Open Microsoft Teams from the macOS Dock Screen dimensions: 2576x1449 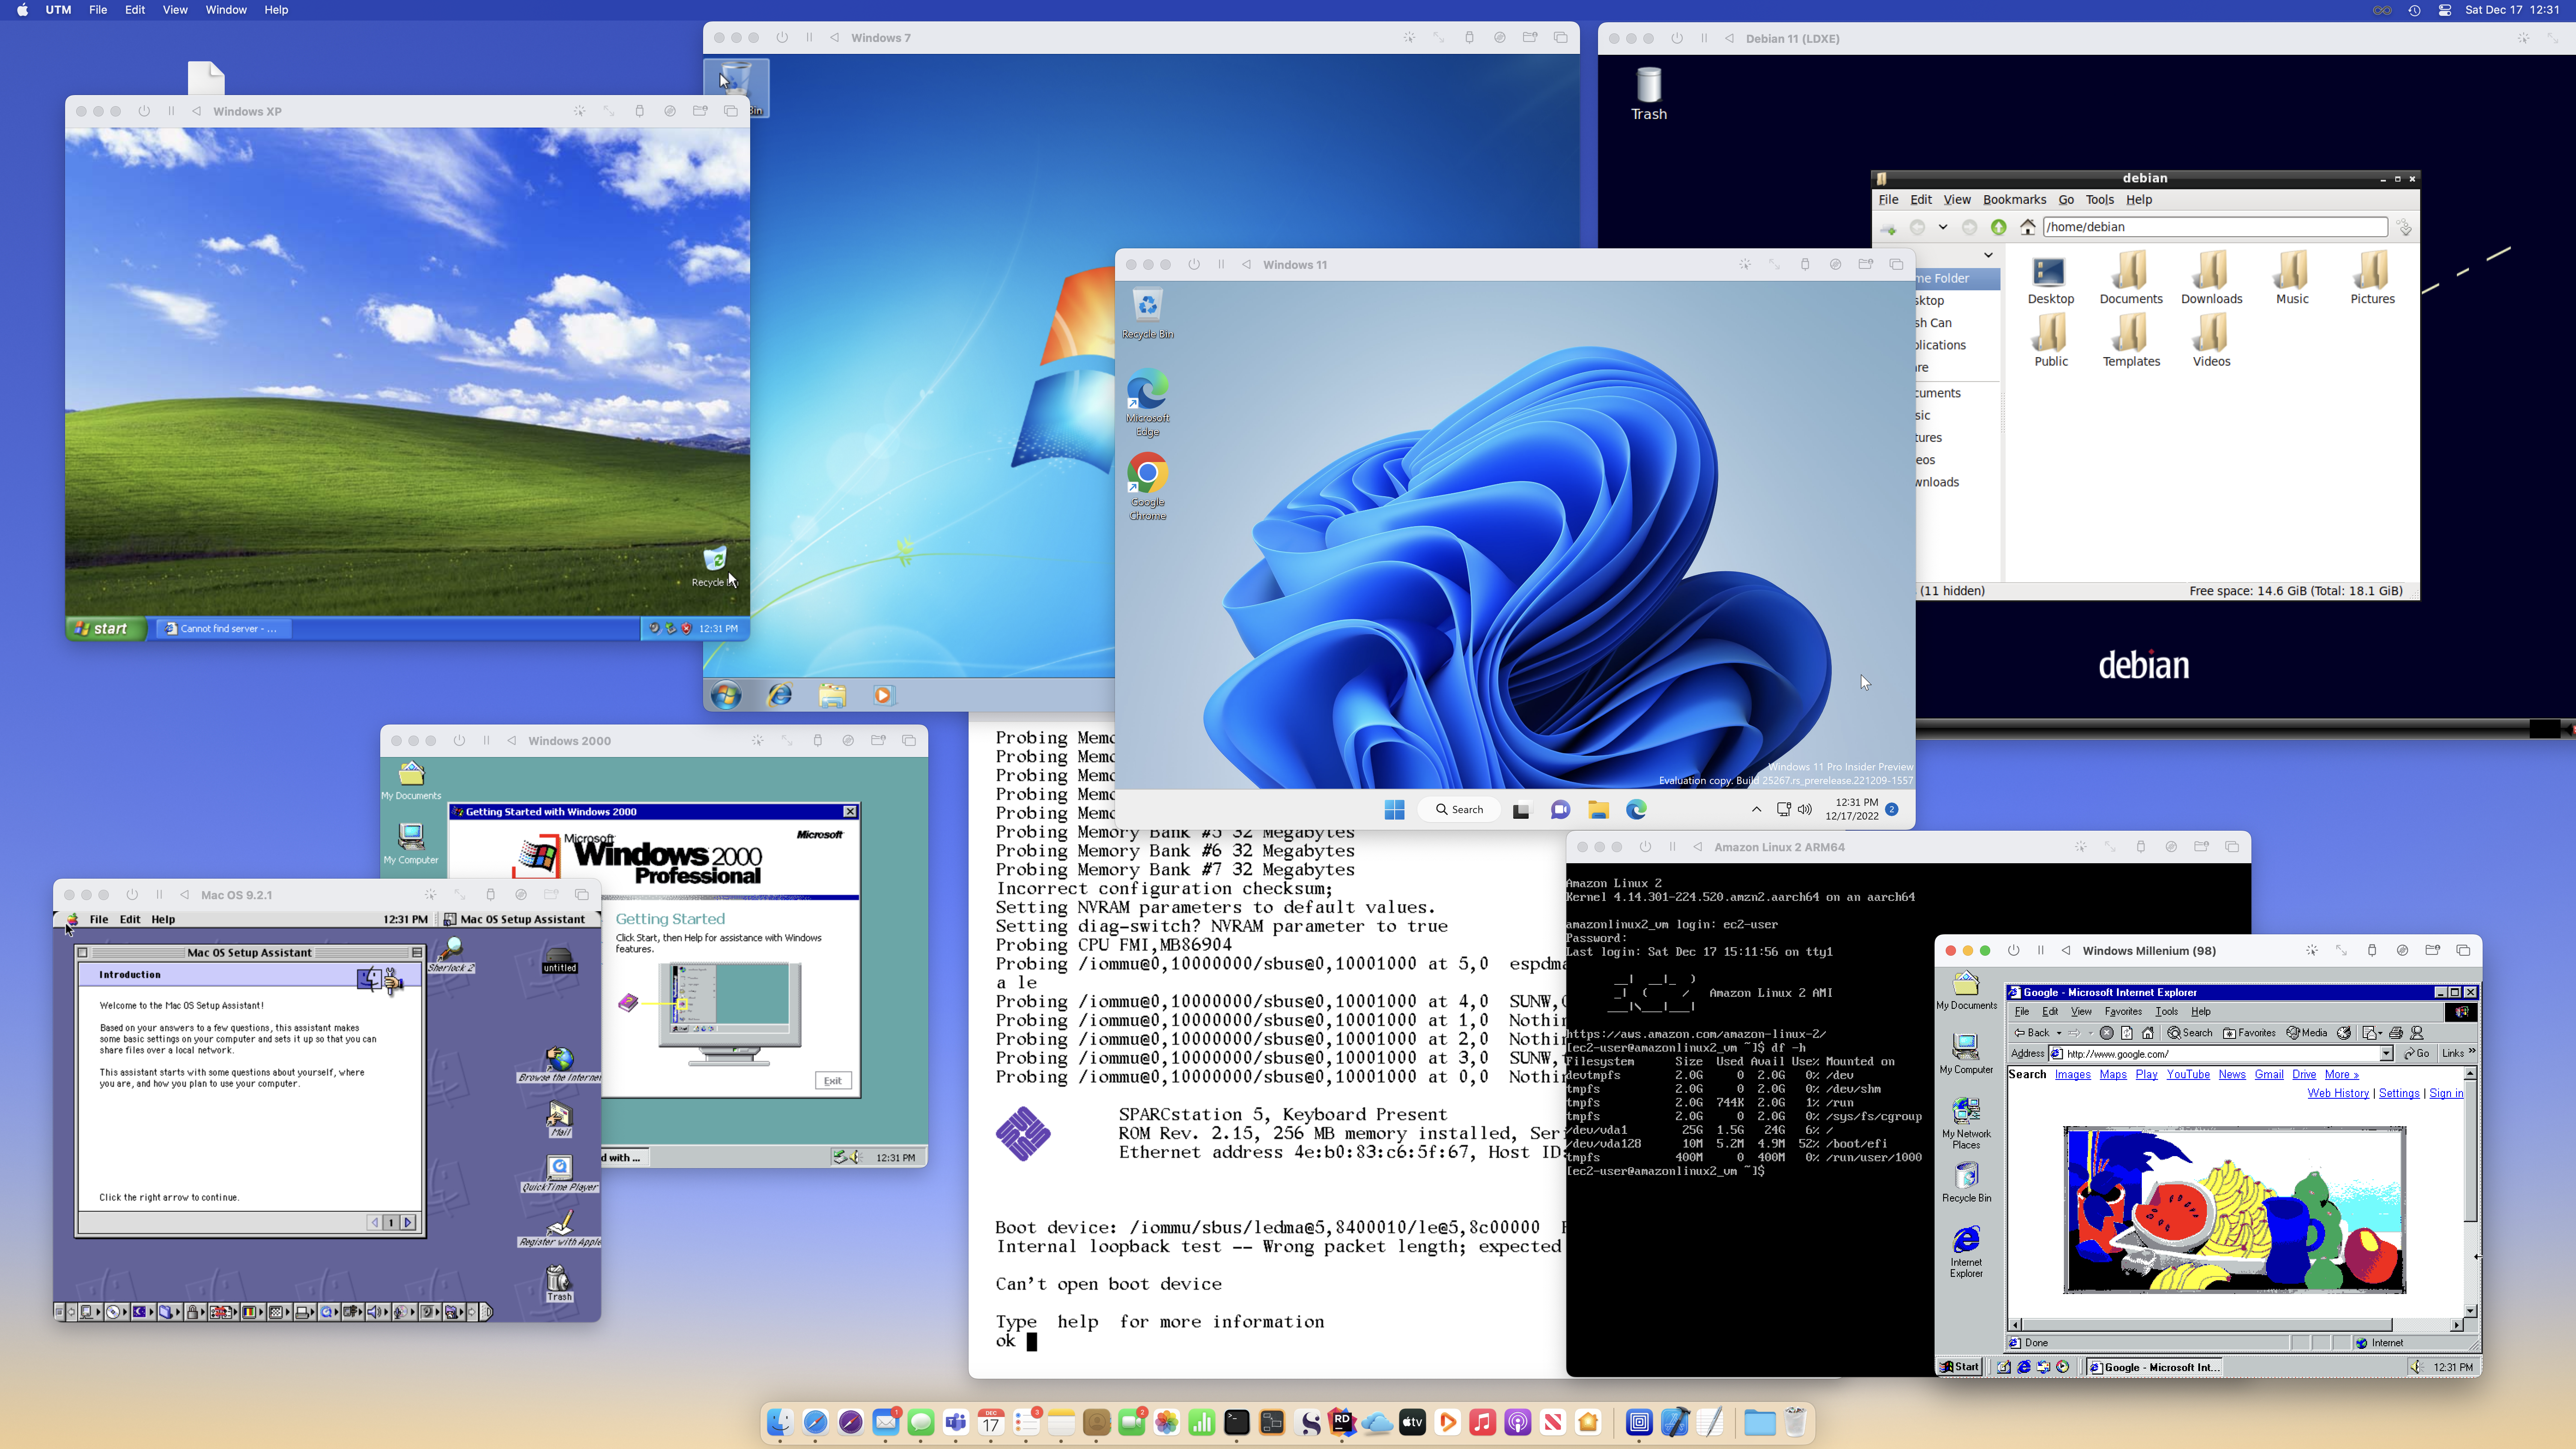[956, 1422]
